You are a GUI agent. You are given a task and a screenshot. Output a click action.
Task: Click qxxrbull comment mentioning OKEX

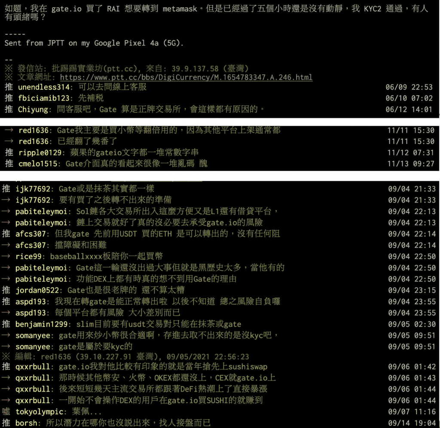167,378
